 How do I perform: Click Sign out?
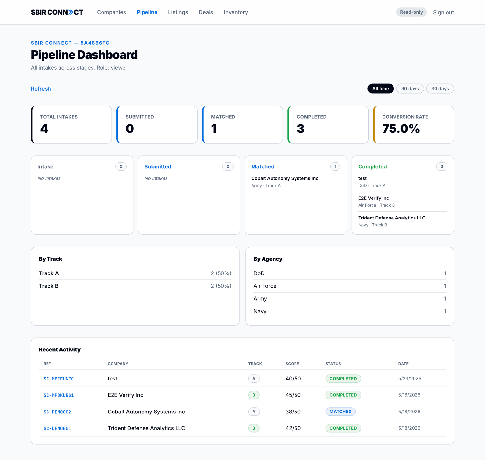coord(443,12)
